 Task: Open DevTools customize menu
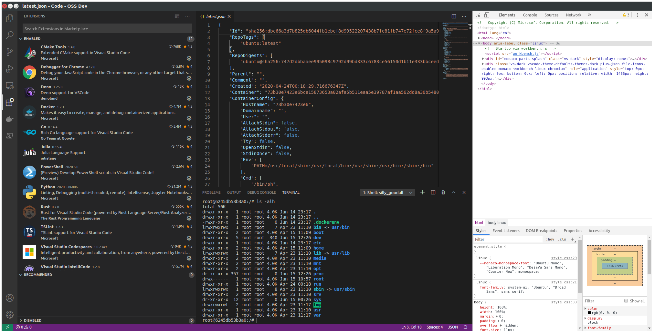(638, 15)
